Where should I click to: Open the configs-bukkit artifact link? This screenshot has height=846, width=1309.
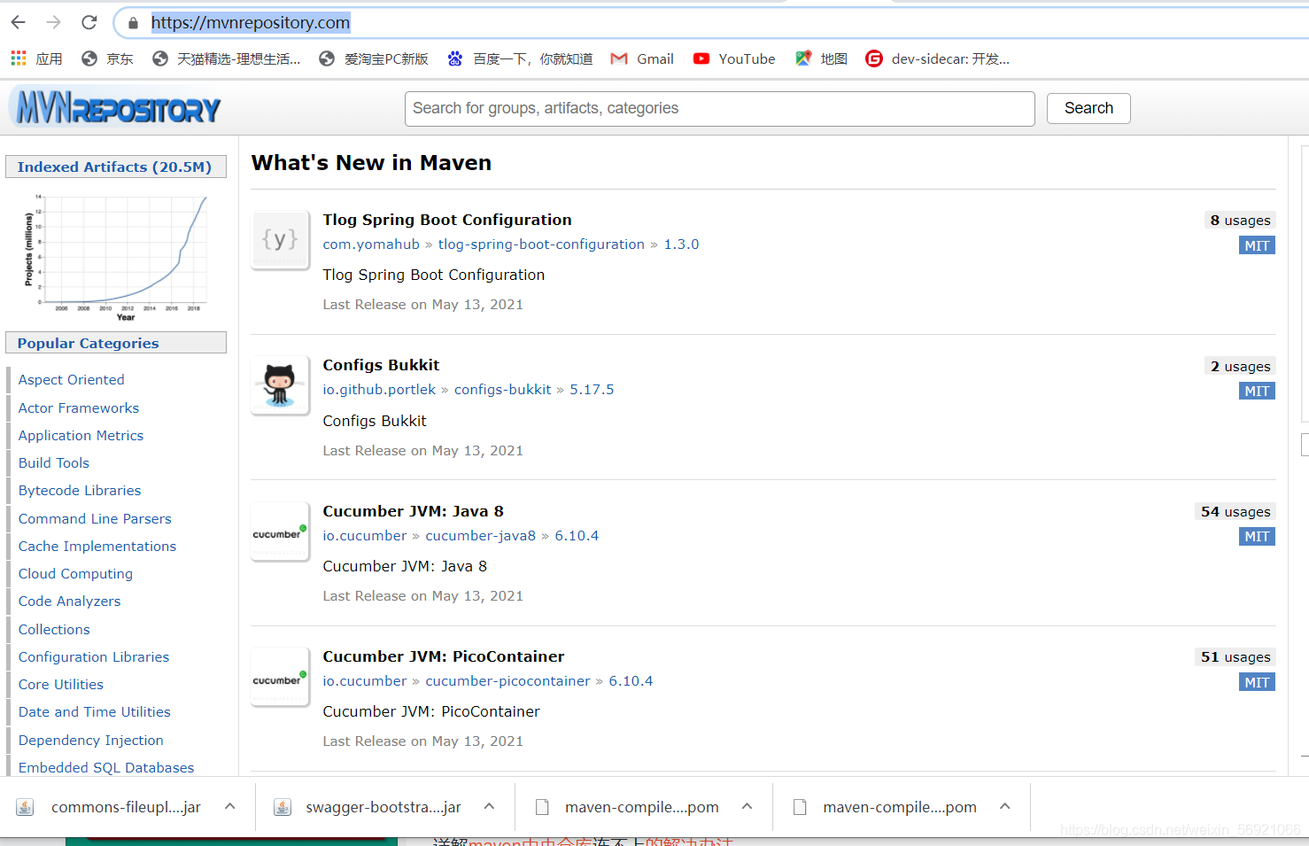[x=503, y=390]
